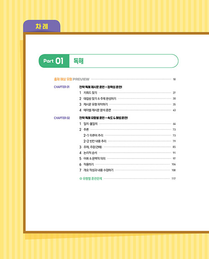Open sub-entry 2-1 미루어 추리

click(x=130, y=136)
